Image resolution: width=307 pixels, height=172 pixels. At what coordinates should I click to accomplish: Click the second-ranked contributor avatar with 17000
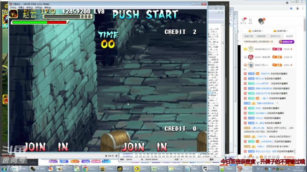pos(251,57)
